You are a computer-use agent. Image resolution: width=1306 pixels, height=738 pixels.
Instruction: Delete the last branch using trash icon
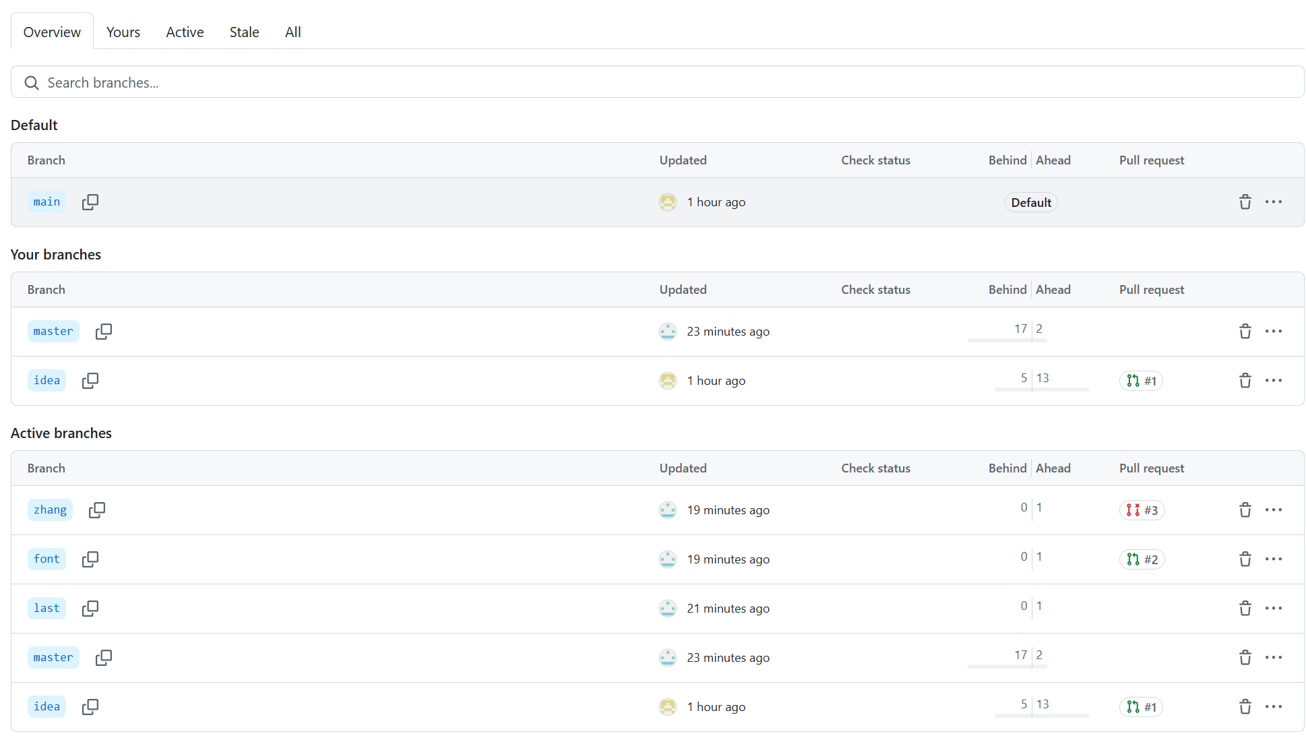pyautogui.click(x=1245, y=609)
